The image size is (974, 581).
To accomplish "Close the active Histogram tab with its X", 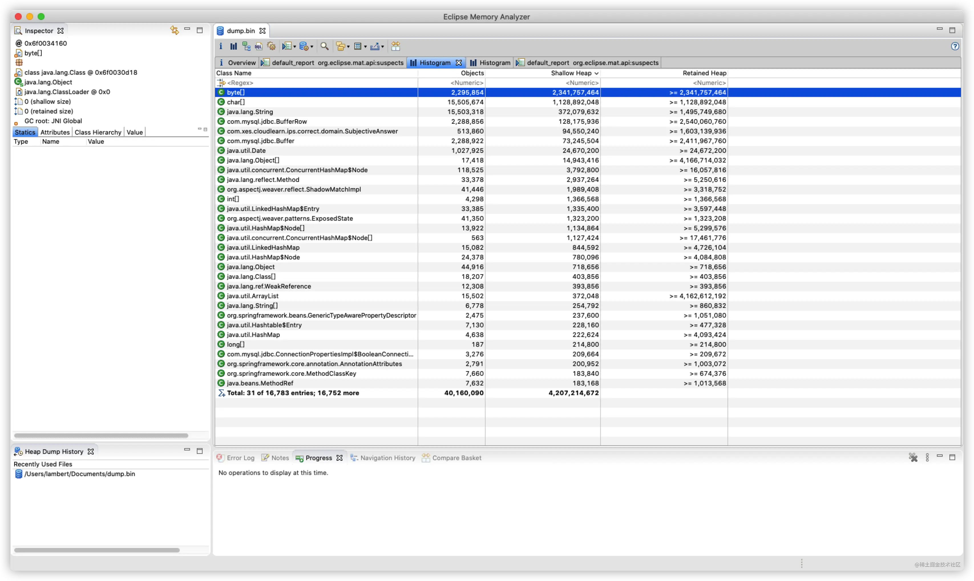I will coord(459,63).
